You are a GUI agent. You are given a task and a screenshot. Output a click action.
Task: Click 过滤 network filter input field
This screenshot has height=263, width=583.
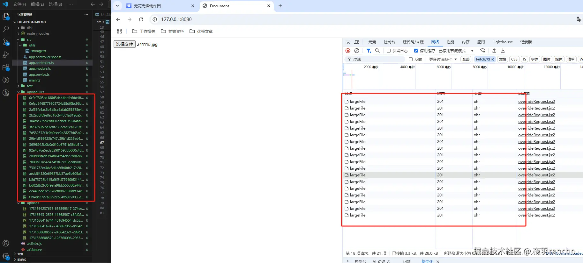click(x=375, y=59)
